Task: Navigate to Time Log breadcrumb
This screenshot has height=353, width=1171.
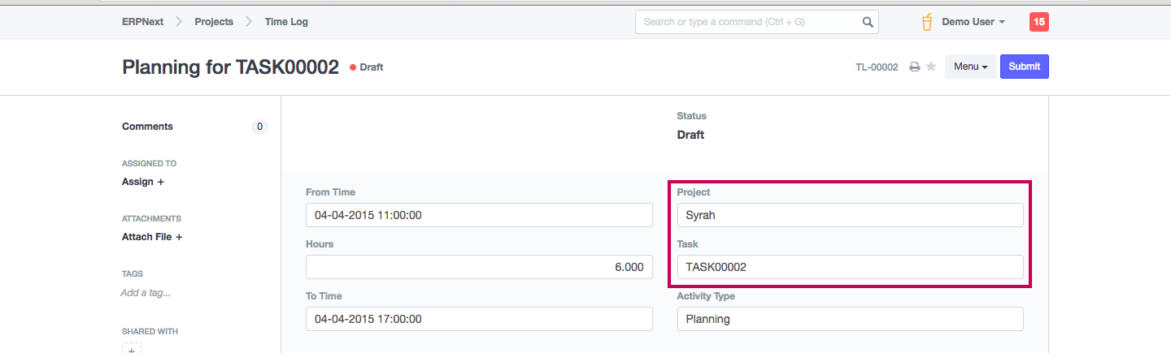Action: pyautogui.click(x=286, y=22)
